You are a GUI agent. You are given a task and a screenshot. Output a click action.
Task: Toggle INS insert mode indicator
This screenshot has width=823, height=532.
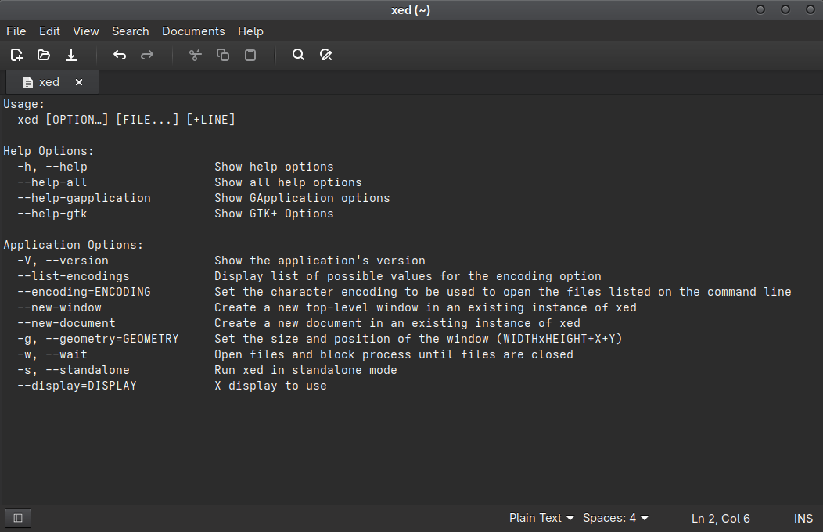pyautogui.click(x=803, y=519)
